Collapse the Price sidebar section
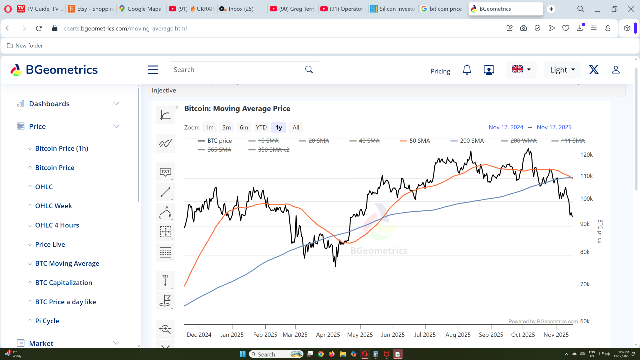This screenshot has width=640, height=360. [116, 126]
